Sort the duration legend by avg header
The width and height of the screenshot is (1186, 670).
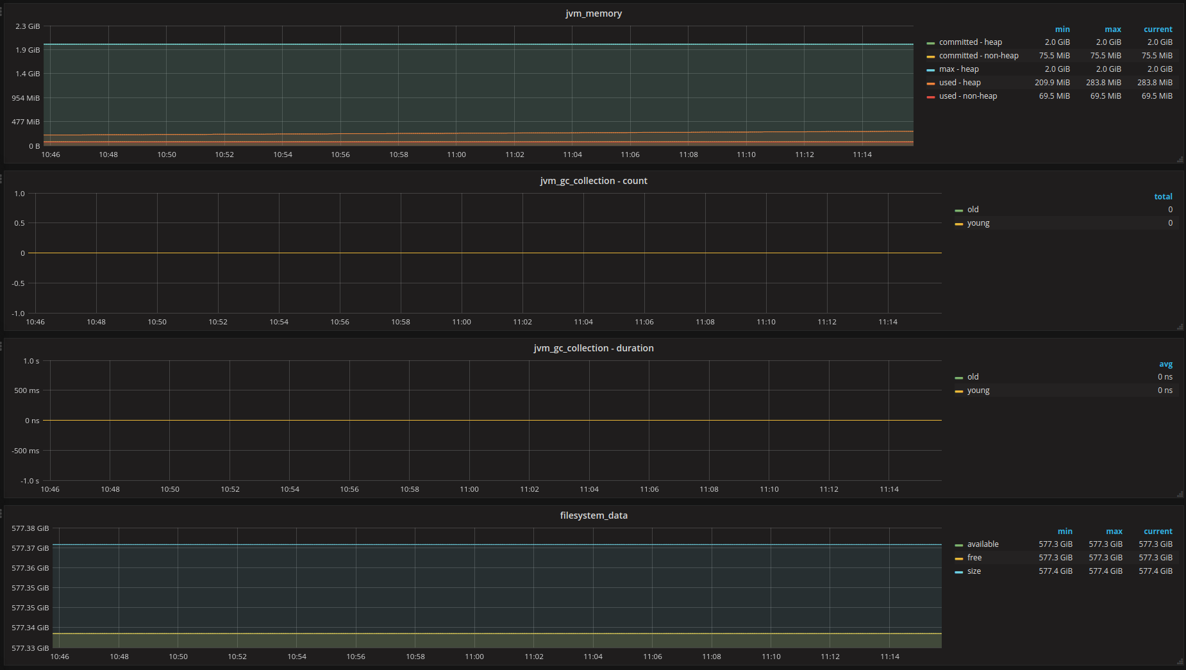click(1165, 364)
